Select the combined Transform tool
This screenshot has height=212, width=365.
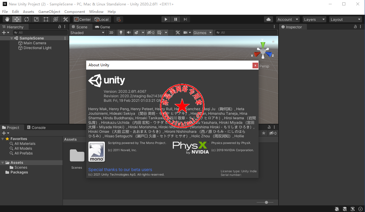(56, 19)
